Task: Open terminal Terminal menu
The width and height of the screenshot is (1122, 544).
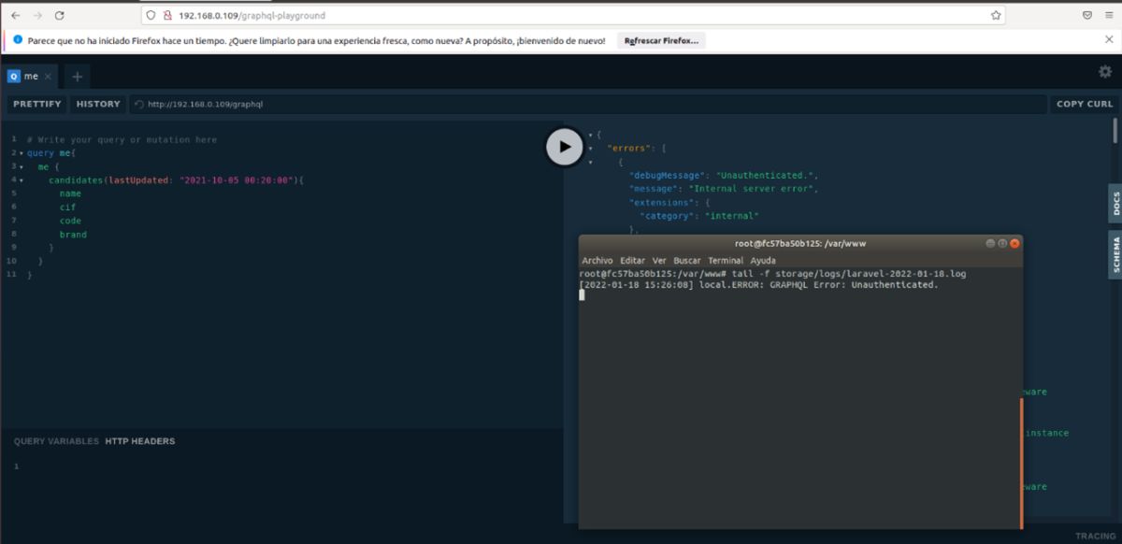Action: (726, 260)
